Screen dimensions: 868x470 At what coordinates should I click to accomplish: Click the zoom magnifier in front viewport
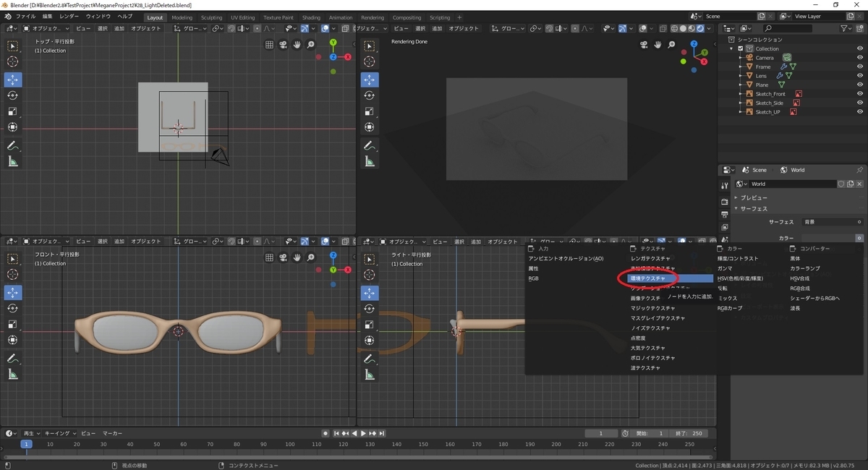(x=310, y=257)
